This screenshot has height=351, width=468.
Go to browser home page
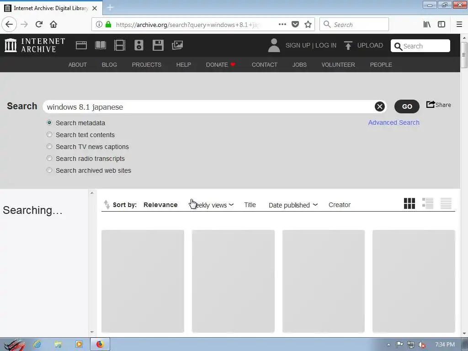click(53, 24)
